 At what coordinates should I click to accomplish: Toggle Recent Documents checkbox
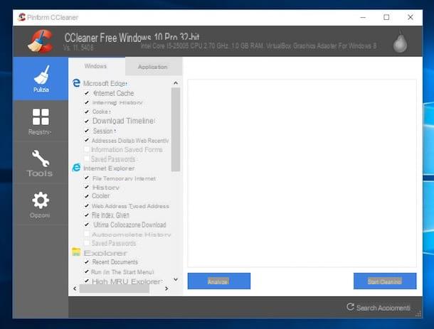tap(87, 261)
